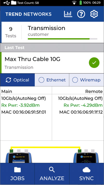Open settings via the gear icon

tap(94, 14)
